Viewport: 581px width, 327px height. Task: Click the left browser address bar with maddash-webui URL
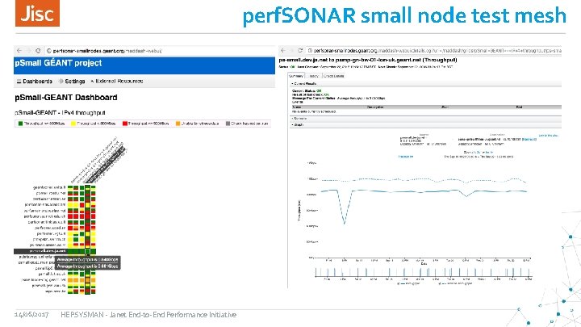tap(161, 51)
